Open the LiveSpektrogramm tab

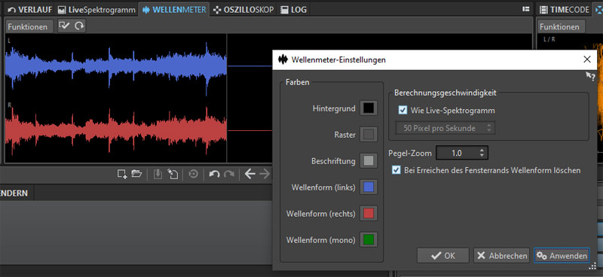pos(96,10)
